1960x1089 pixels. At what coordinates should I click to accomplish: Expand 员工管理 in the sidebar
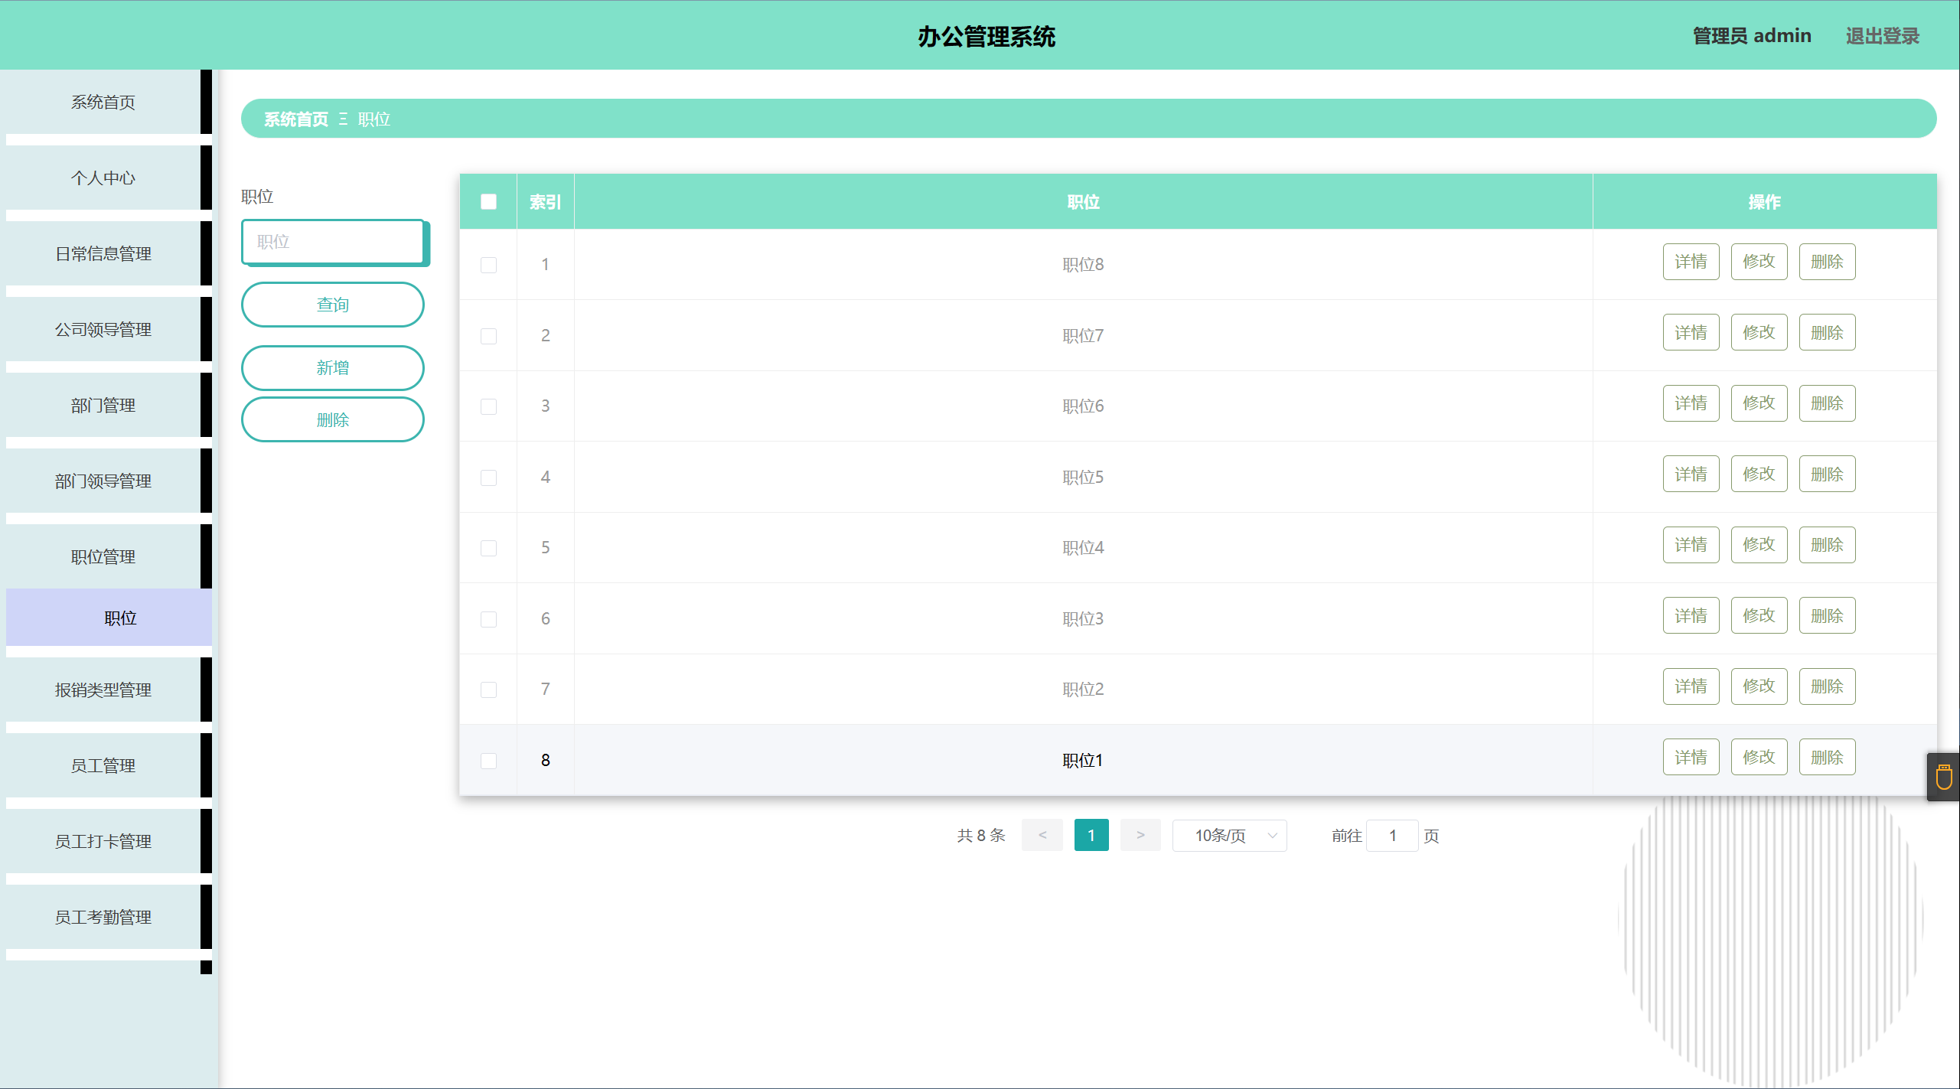tap(103, 765)
